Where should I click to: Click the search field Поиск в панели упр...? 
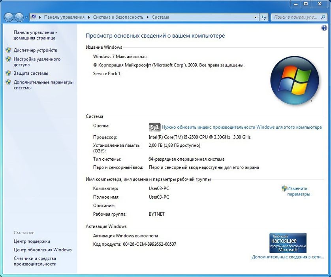pyautogui.click(x=295, y=17)
